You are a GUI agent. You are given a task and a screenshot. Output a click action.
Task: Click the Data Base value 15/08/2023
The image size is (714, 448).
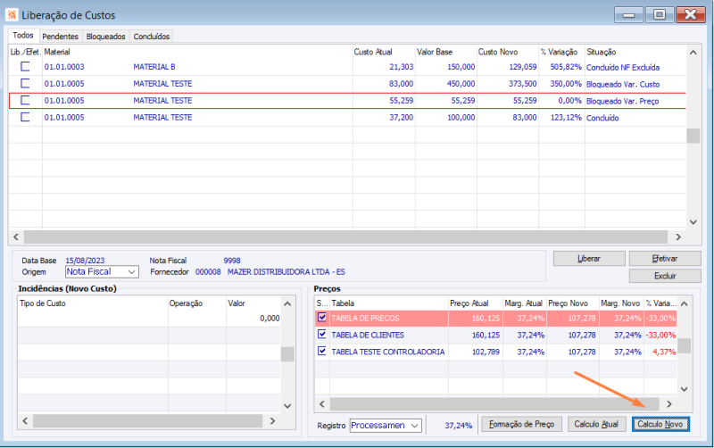85,261
